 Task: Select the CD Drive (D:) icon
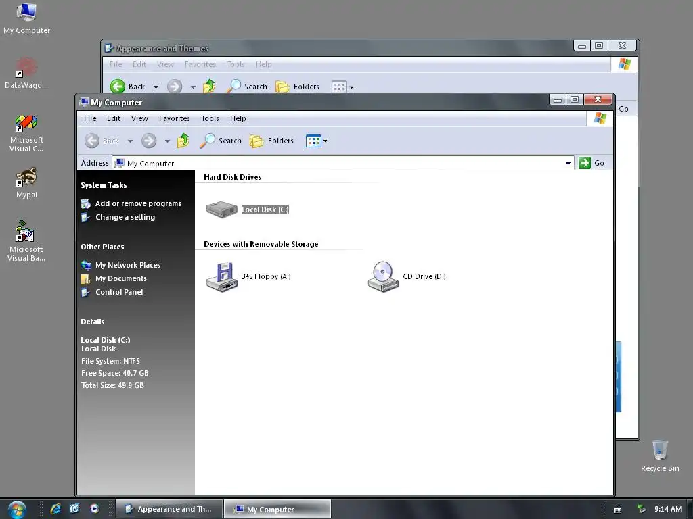pos(383,276)
